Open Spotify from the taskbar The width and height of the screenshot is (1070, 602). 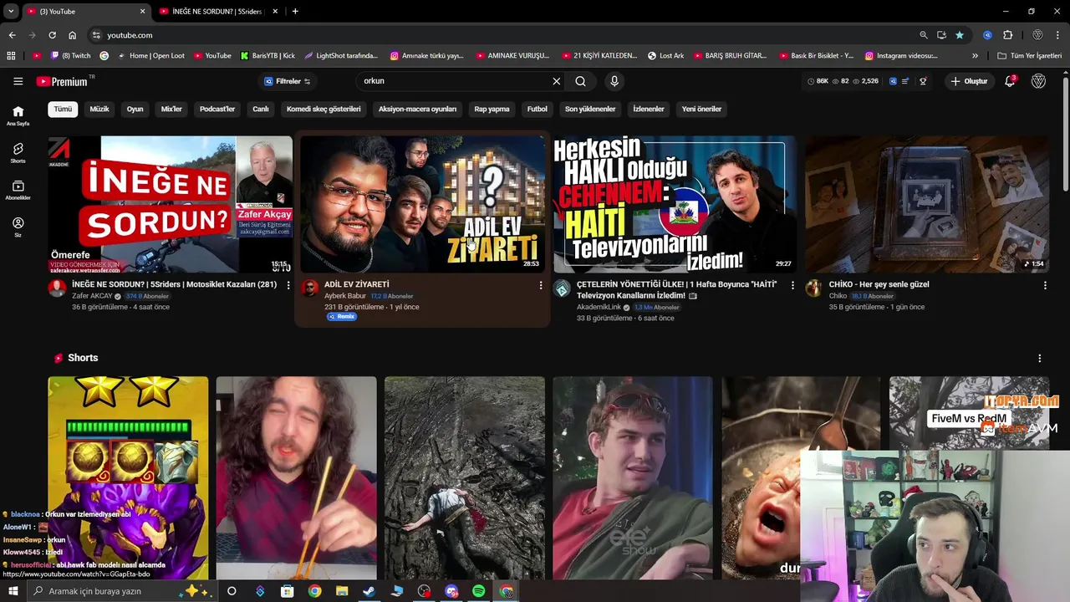(479, 591)
